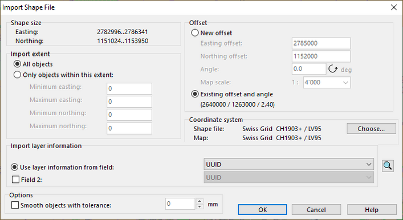The image size is (403, 220).
Task: Click the OK button
Action: pos(262,210)
